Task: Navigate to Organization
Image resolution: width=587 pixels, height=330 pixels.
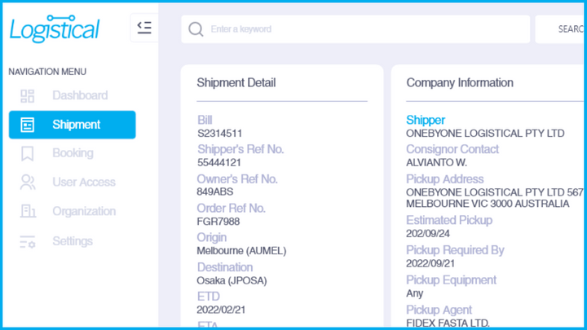Action: coord(84,211)
